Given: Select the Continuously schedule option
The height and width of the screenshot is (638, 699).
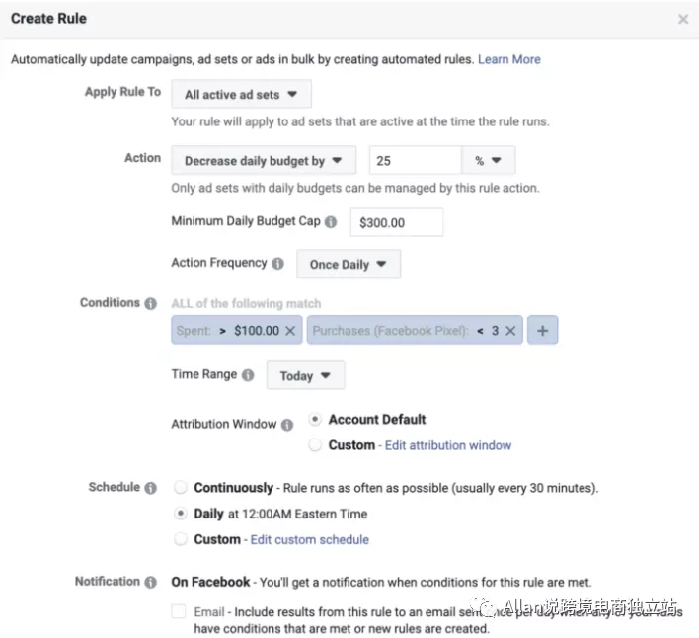Looking at the screenshot, I should (180, 487).
